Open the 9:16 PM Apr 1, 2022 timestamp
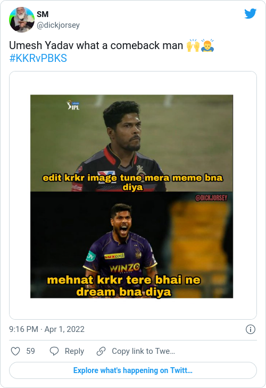Viewport: 266px width, 388px height. (47, 329)
